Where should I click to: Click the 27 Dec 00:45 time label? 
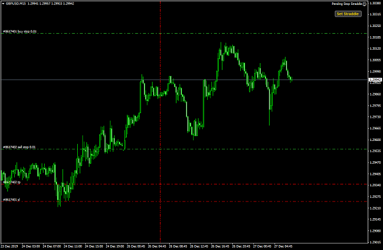[262, 246]
